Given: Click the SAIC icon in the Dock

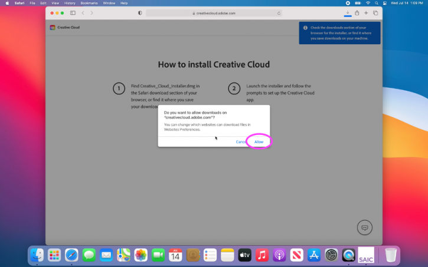Looking at the screenshot, I should point(366,255).
